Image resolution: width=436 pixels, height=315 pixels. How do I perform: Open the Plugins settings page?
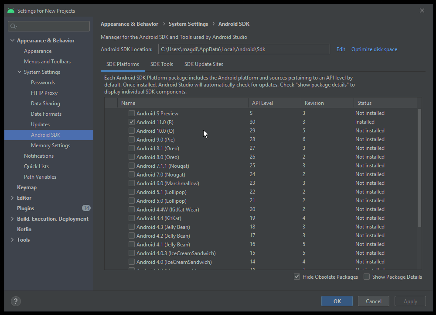[x=25, y=208]
